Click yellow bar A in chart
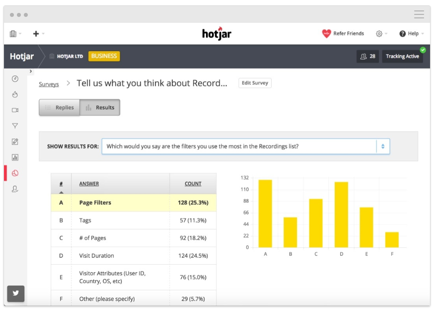 (265, 214)
